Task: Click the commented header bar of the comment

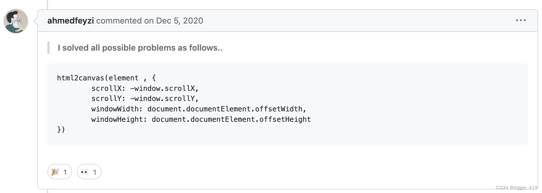Action: (x=268, y=21)
